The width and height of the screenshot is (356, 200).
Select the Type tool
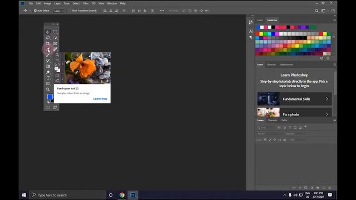click(x=48, y=78)
